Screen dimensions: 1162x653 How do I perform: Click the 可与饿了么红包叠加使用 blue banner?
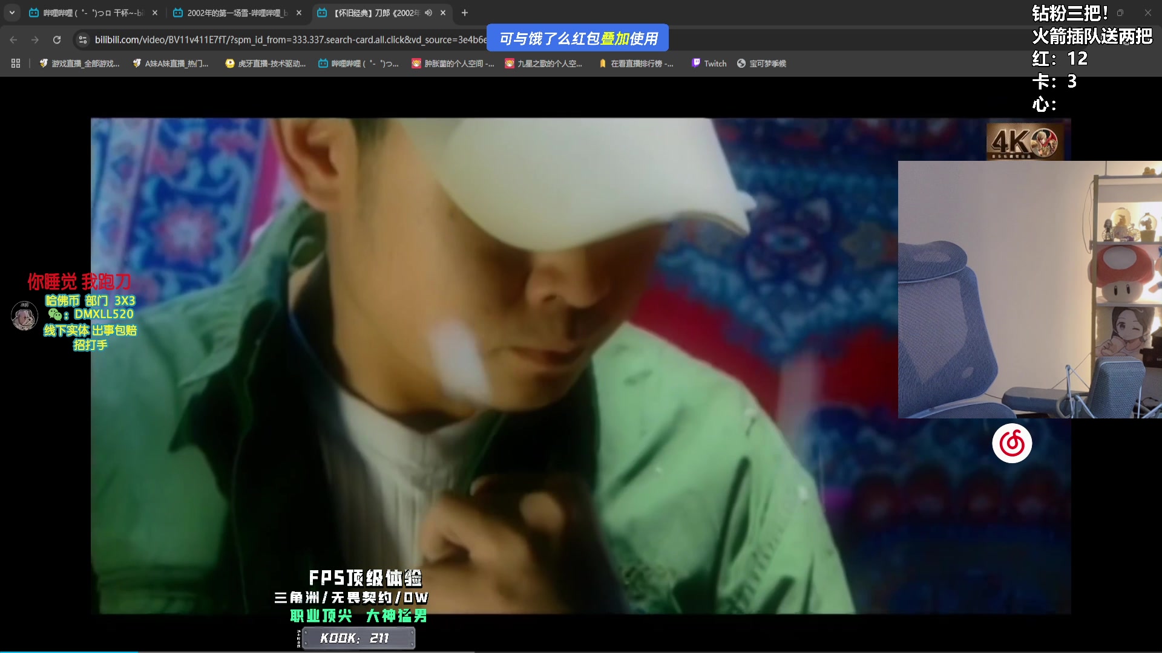click(578, 38)
